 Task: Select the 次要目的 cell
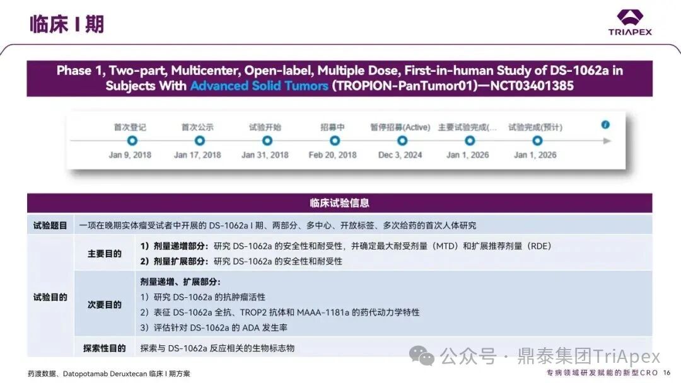[105, 304]
